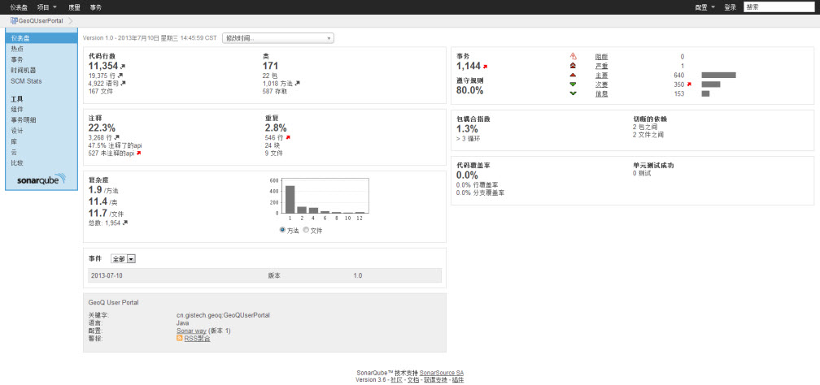
Task: Click the 阻断 severity link
Action: [x=601, y=56]
